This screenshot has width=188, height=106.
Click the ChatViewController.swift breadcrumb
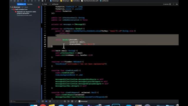pos(90,1)
